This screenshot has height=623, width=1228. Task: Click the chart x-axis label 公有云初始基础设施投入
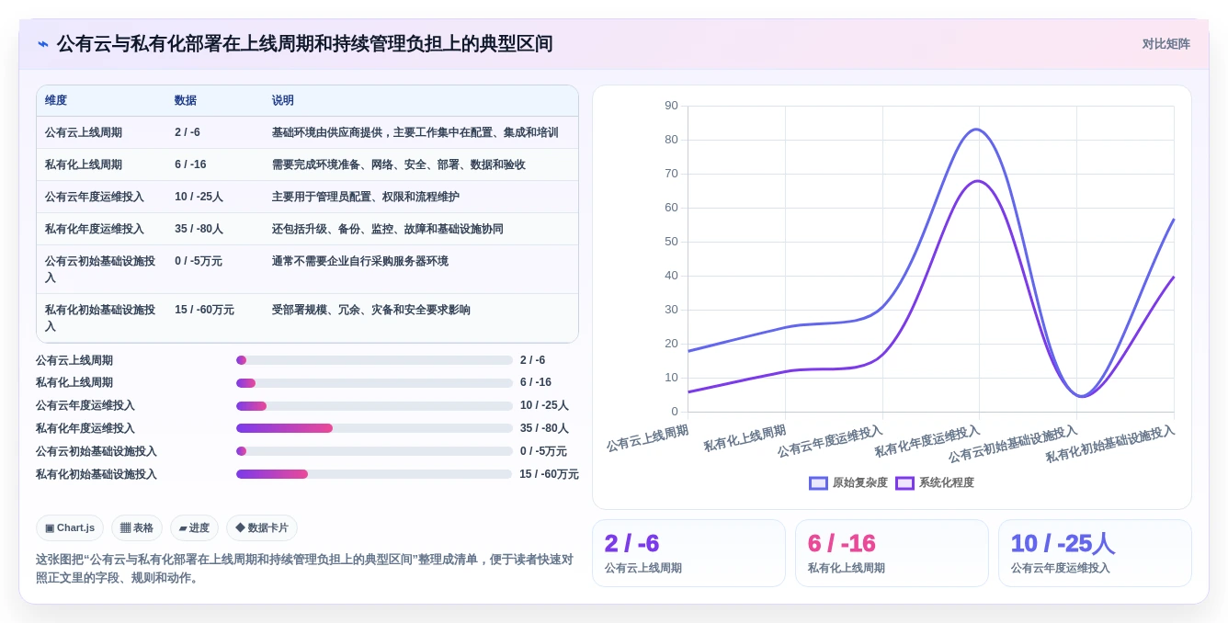[1013, 444]
